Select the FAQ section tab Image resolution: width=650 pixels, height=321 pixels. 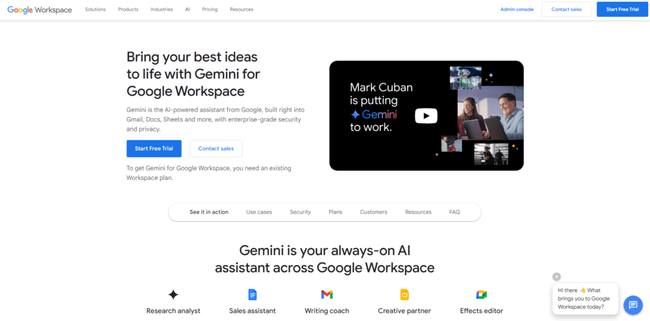point(454,212)
